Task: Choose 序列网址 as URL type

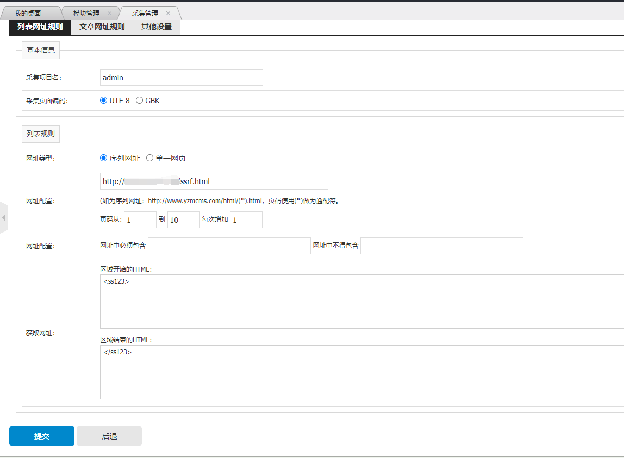Action: click(x=104, y=158)
